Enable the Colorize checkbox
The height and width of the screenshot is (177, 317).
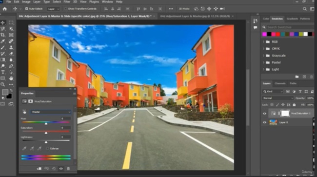pyautogui.click(x=47, y=149)
